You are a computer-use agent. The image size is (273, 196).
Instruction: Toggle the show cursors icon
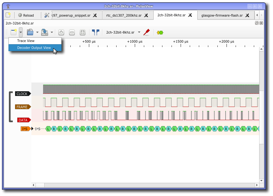(96, 32)
